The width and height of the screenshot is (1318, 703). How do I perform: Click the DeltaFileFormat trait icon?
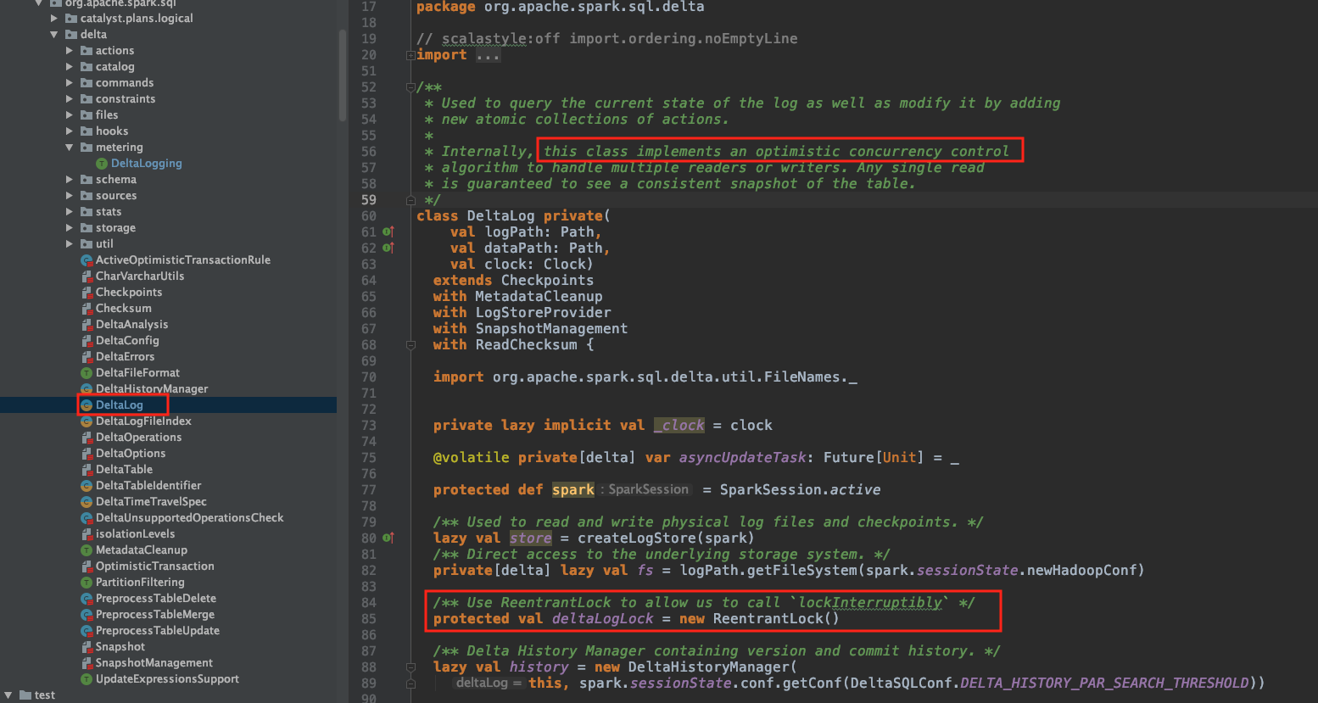[87, 373]
